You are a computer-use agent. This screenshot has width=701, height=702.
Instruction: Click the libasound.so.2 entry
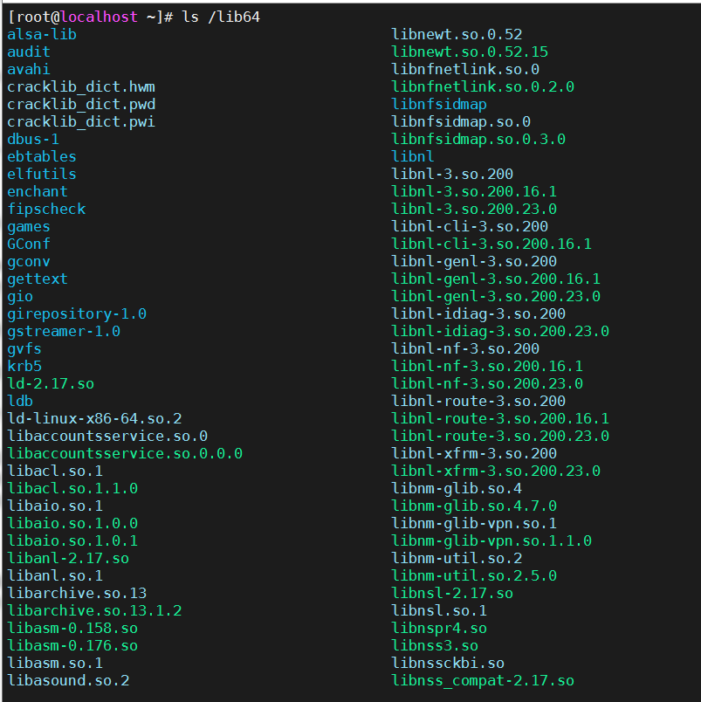point(68,680)
